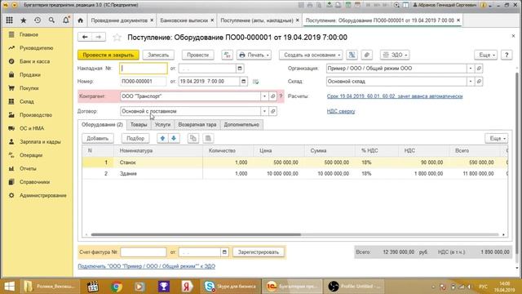The width and height of the screenshot is (522, 294).
Task: Switch to Дополнительно tab
Action: coord(241,125)
